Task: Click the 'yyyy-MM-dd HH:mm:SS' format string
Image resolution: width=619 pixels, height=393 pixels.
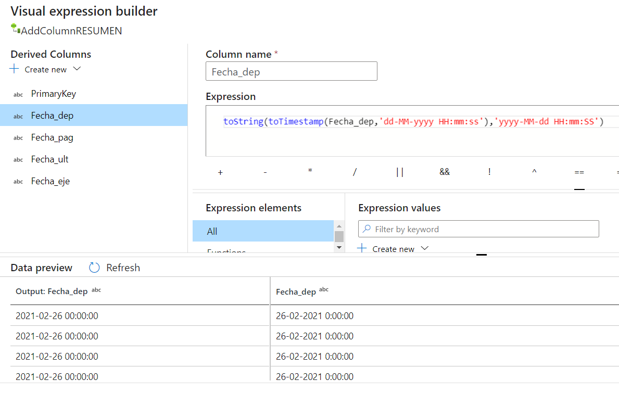Action: pyautogui.click(x=546, y=121)
